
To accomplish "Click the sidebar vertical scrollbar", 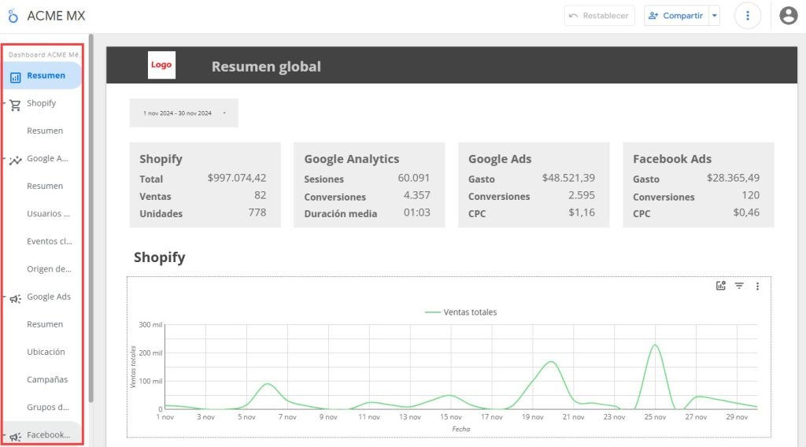I will [91, 218].
